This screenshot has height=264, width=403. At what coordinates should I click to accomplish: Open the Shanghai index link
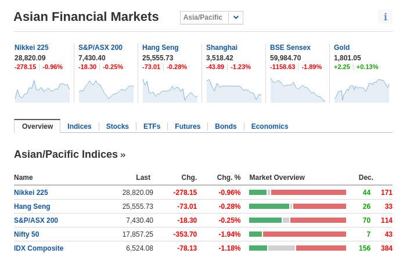click(222, 48)
